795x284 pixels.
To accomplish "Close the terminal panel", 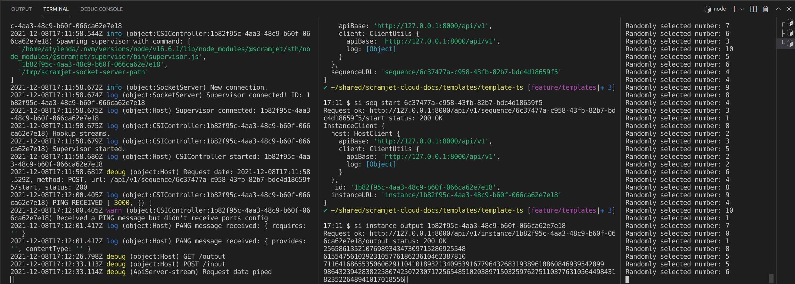I will coord(789,9).
